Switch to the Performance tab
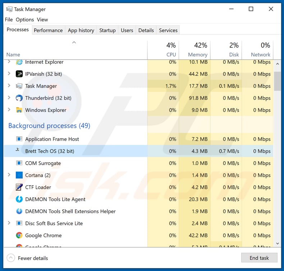 click(x=48, y=30)
